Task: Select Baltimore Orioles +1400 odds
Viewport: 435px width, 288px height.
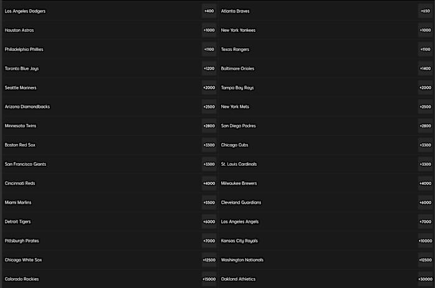Action: pyautogui.click(x=425, y=69)
